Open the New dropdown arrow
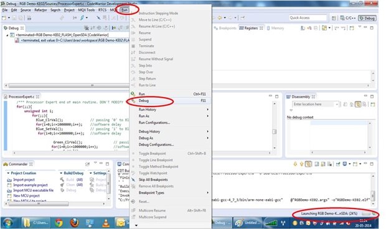The image size is (386, 229). (x=9, y=18)
